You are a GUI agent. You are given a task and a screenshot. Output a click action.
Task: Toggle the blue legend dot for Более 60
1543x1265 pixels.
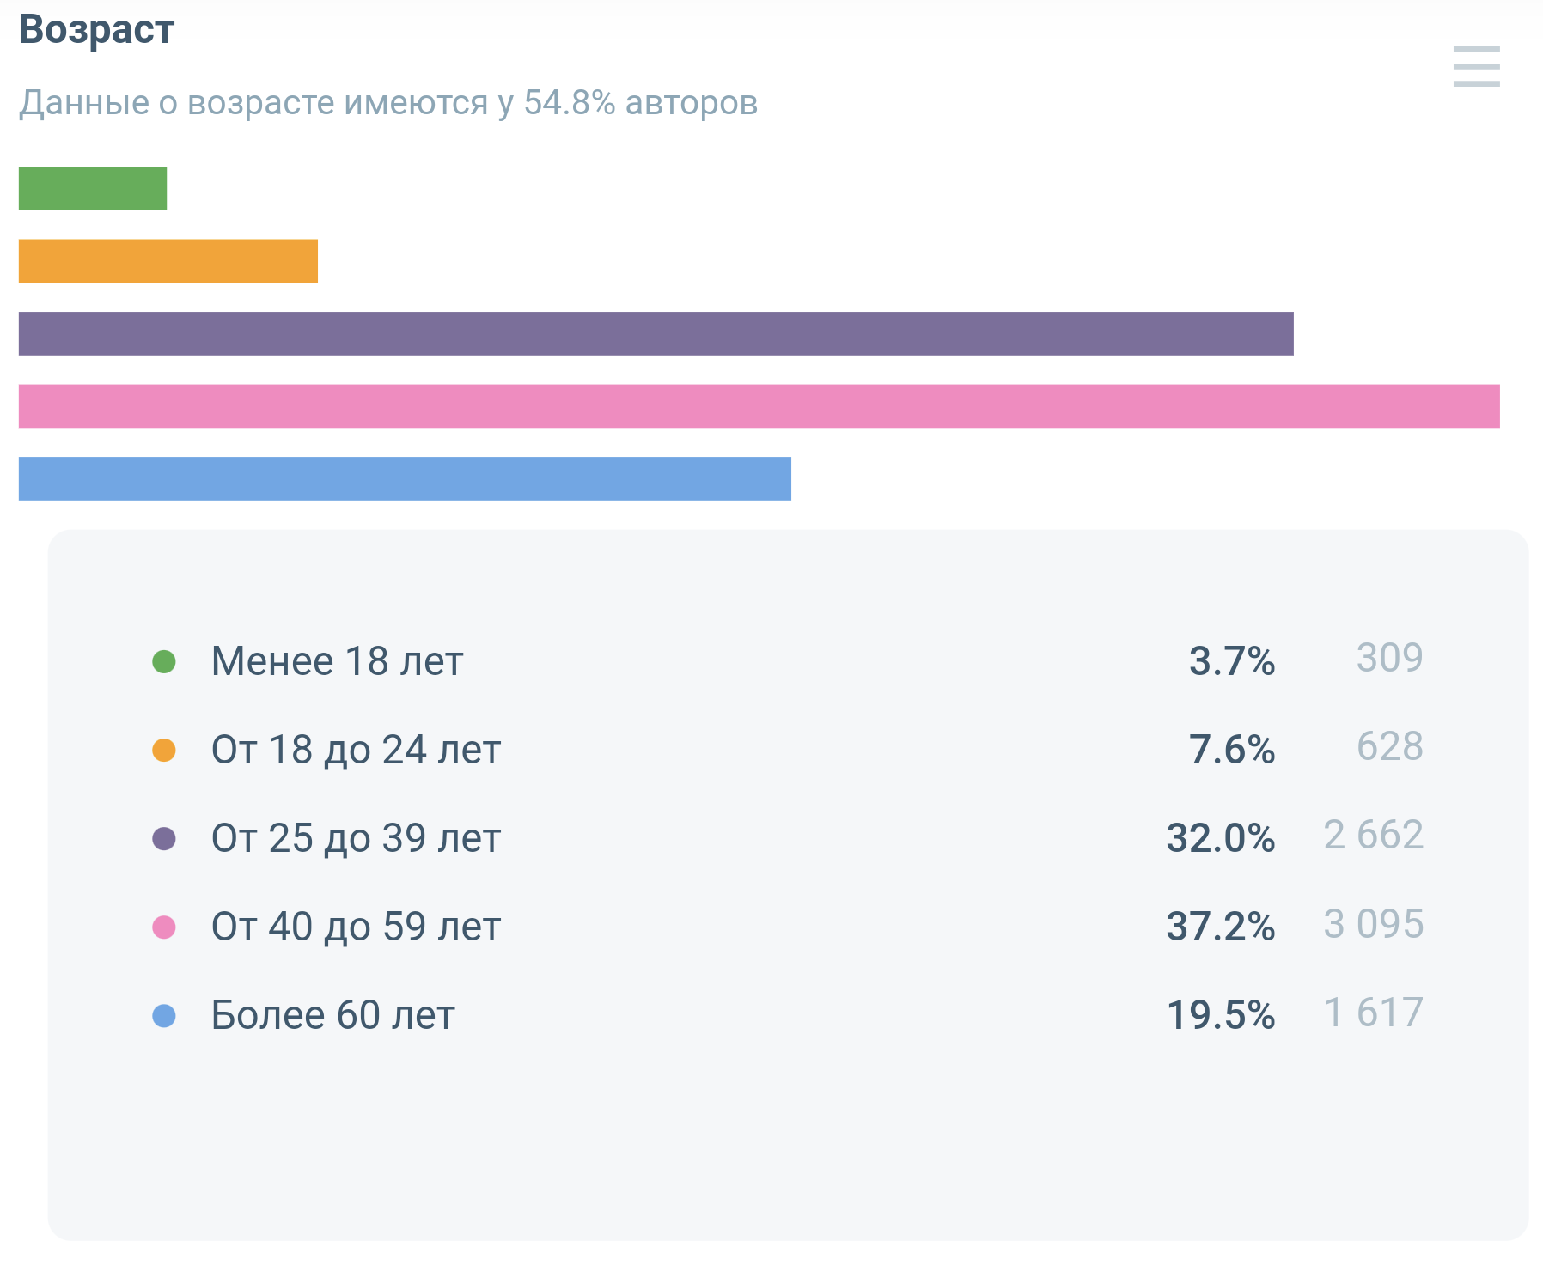pyautogui.click(x=164, y=1016)
